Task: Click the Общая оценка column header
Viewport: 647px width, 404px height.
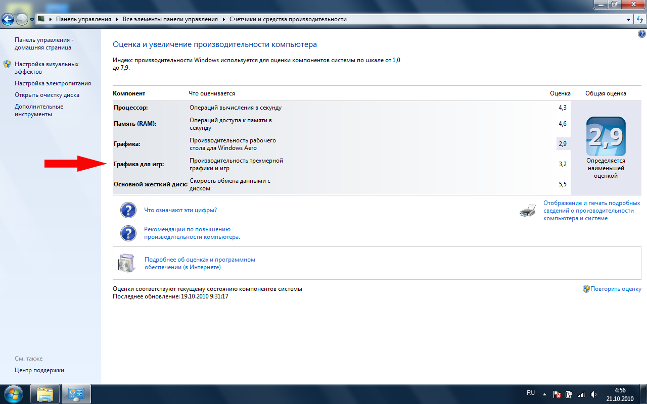Action: [x=606, y=93]
